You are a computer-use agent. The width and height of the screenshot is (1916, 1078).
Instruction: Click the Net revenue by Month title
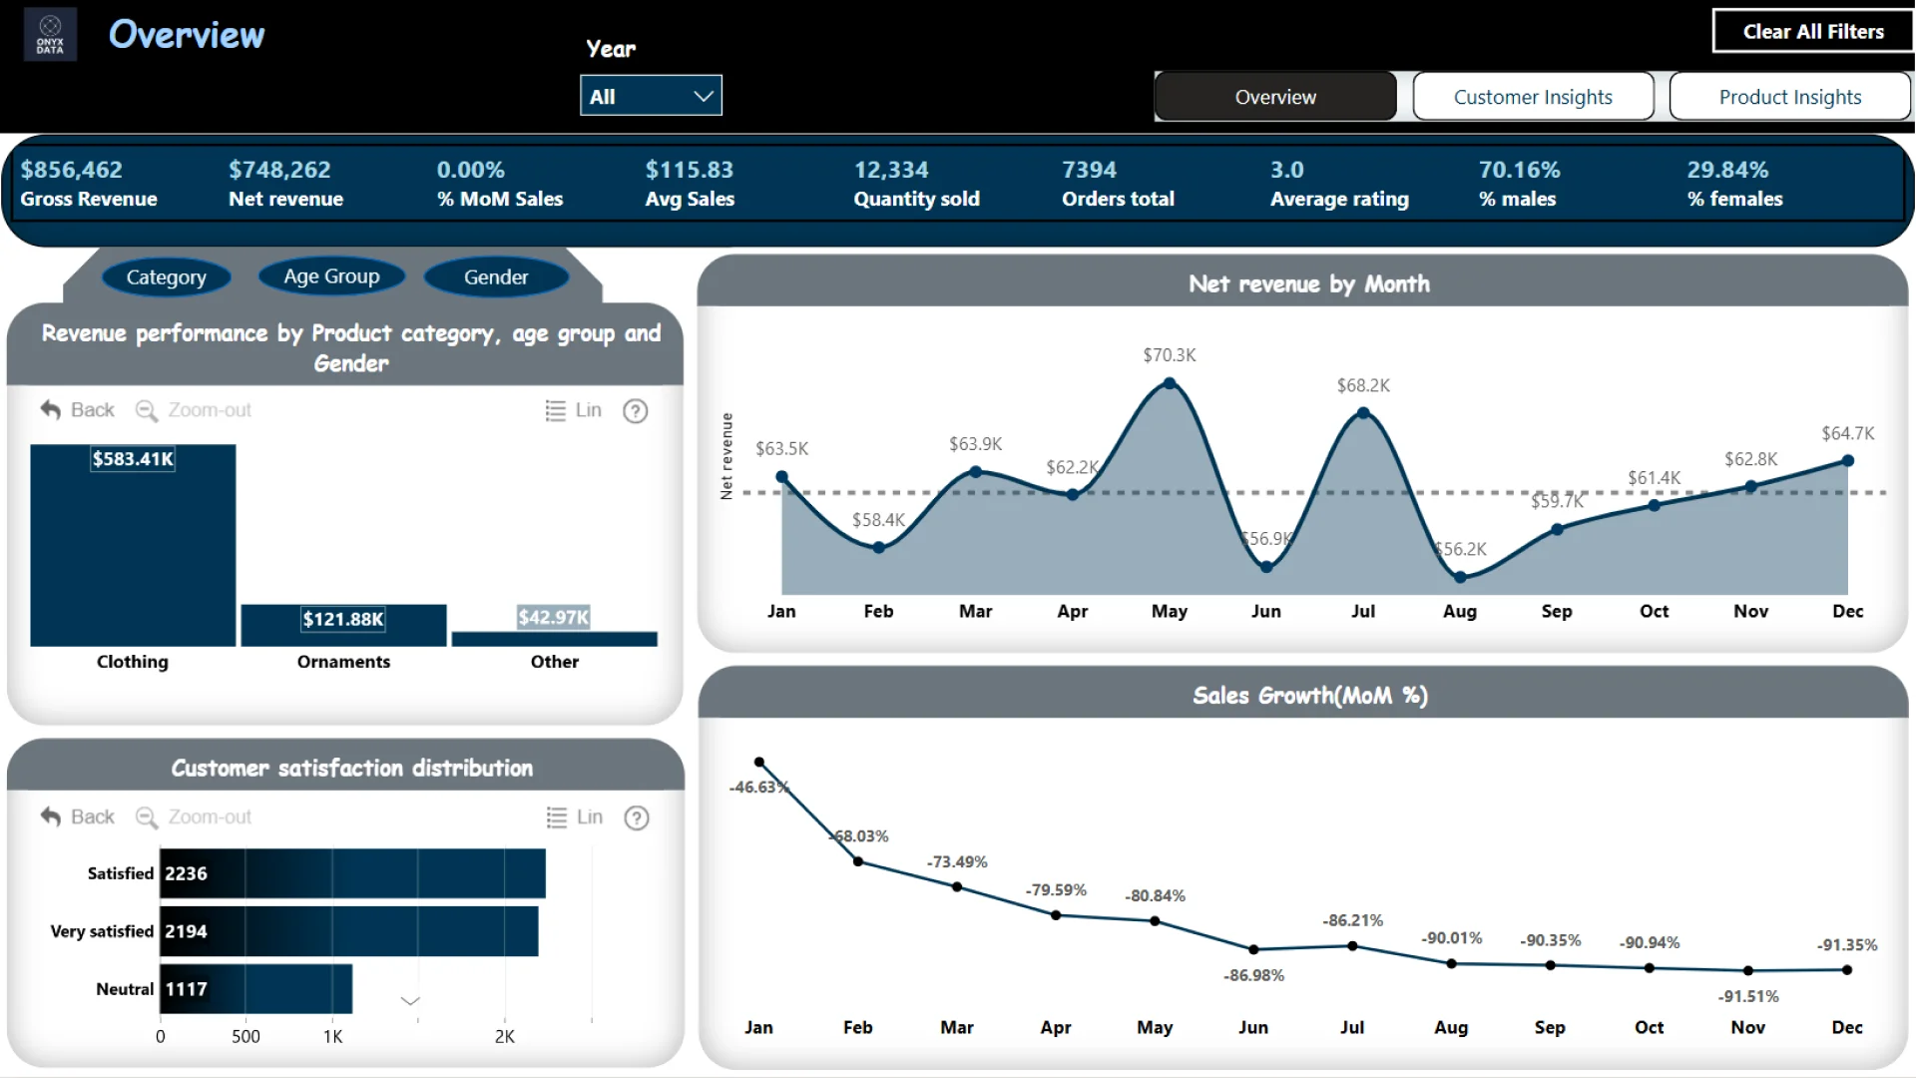[1308, 284]
